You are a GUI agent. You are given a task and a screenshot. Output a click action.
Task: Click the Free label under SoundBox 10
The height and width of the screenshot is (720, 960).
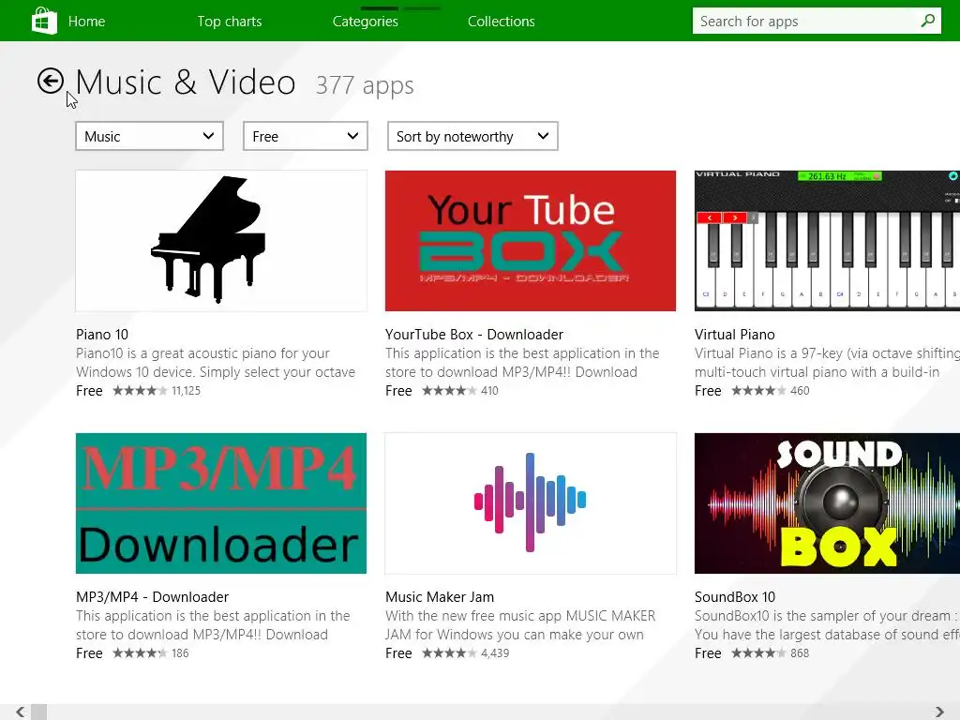click(708, 653)
